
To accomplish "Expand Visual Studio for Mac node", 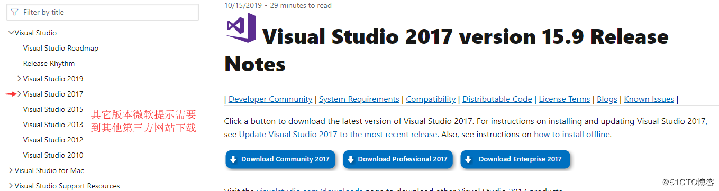I will click(11, 170).
